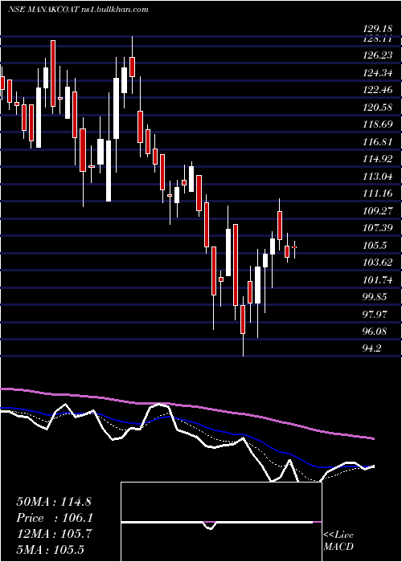Select the 103.62 price axis label
Viewport: 402px width, 562px height.
(378, 263)
